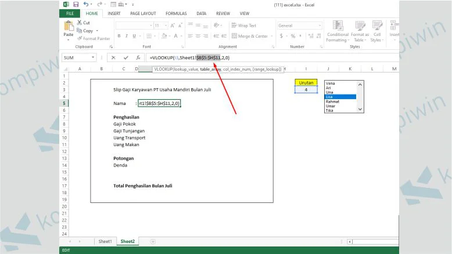Select the Cut scissors tool
452x254 pixels.
pos(83,23)
